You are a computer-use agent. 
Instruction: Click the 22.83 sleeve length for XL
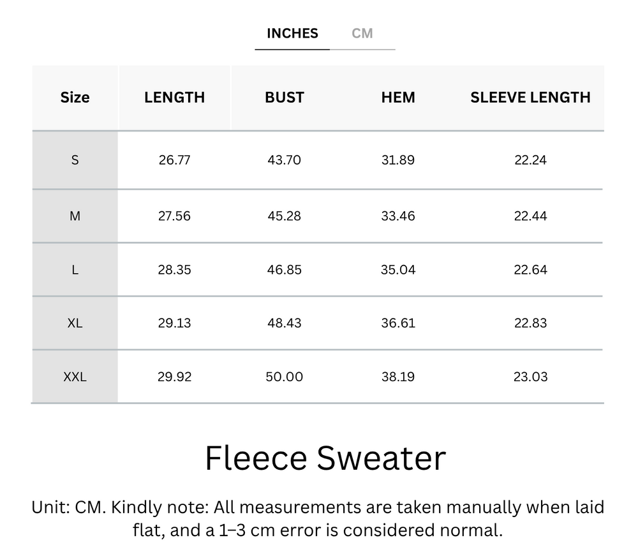click(530, 324)
